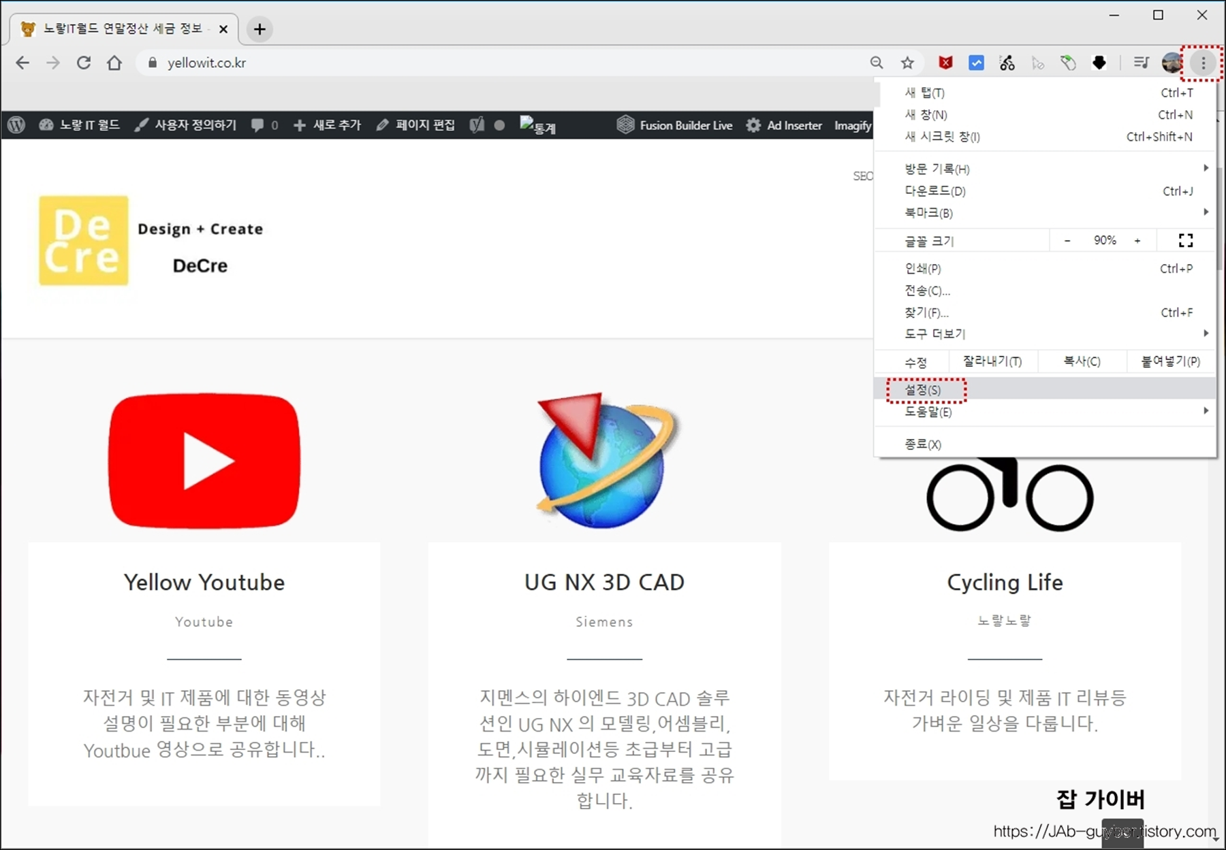
Task: Bookmark this page with the star icon
Action: 907,63
